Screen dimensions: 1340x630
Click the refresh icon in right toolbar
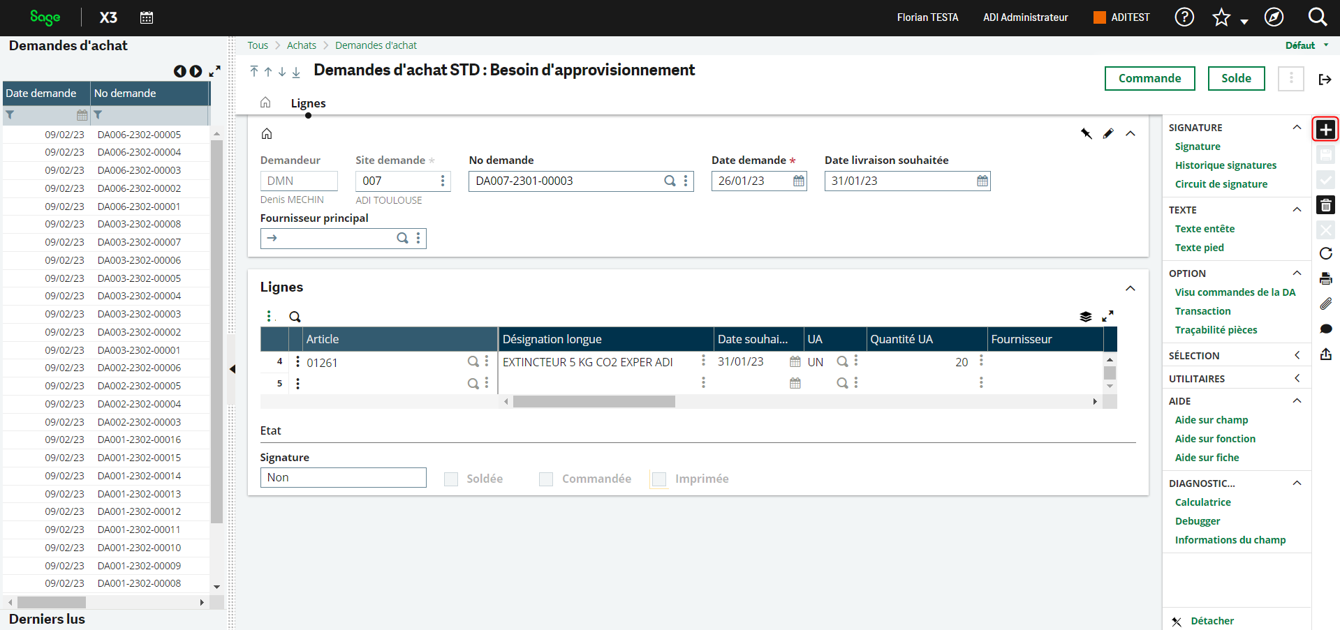coord(1325,253)
